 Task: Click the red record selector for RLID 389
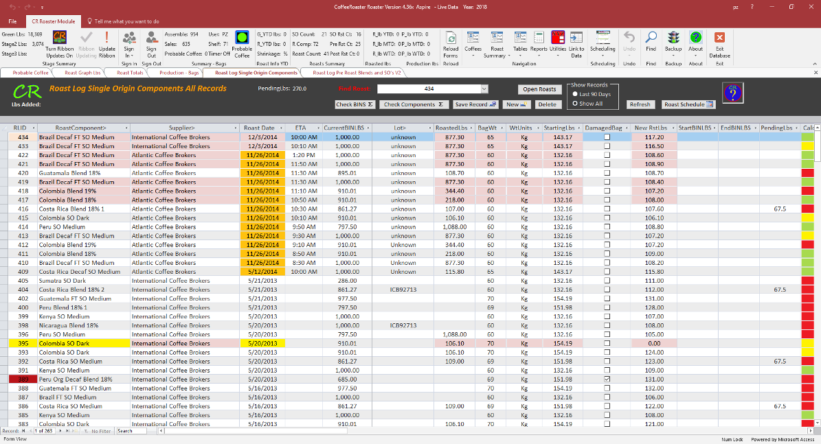click(23, 379)
